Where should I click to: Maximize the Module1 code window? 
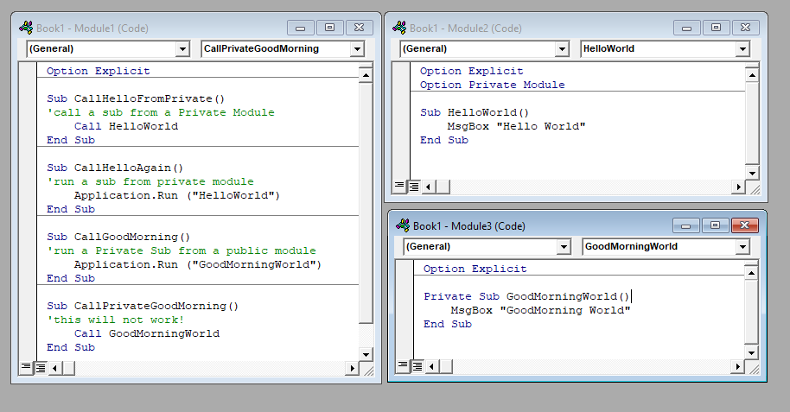point(330,28)
